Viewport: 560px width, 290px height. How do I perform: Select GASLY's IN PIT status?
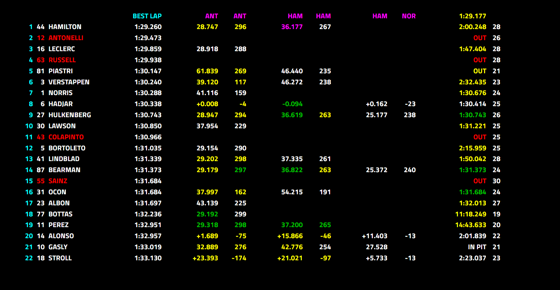tap(477, 247)
